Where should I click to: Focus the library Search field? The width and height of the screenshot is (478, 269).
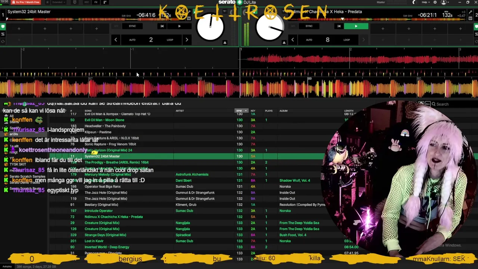pos(455,104)
